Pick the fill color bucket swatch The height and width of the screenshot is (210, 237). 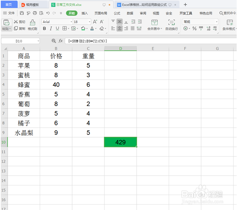pyautogui.click(x=83, y=29)
